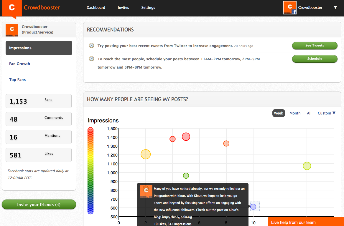Image resolution: width=344 pixels, height=226 pixels.
Task: Click the clock icon beside tweets recommendation
Action: tap(91, 46)
